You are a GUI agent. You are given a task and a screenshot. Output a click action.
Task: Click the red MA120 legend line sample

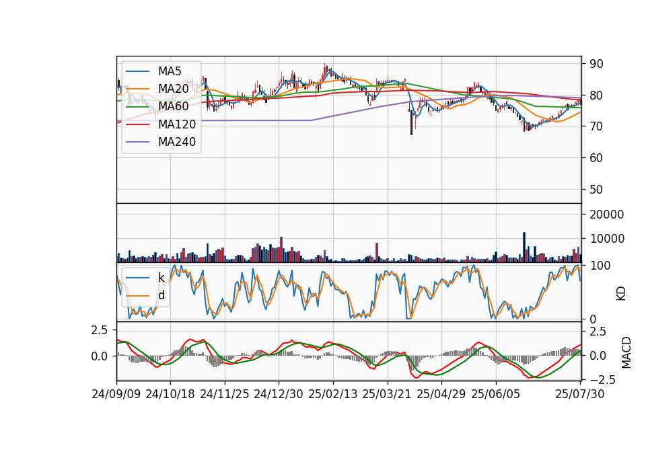(137, 124)
